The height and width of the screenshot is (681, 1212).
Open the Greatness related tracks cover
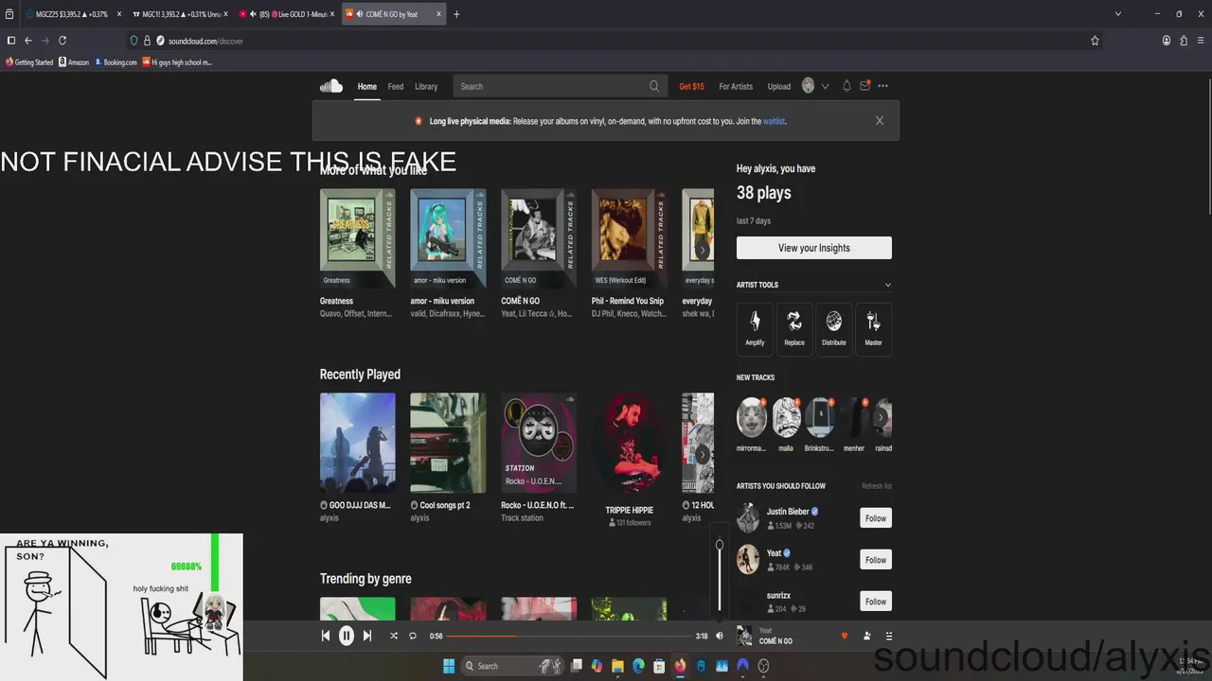pos(357,238)
